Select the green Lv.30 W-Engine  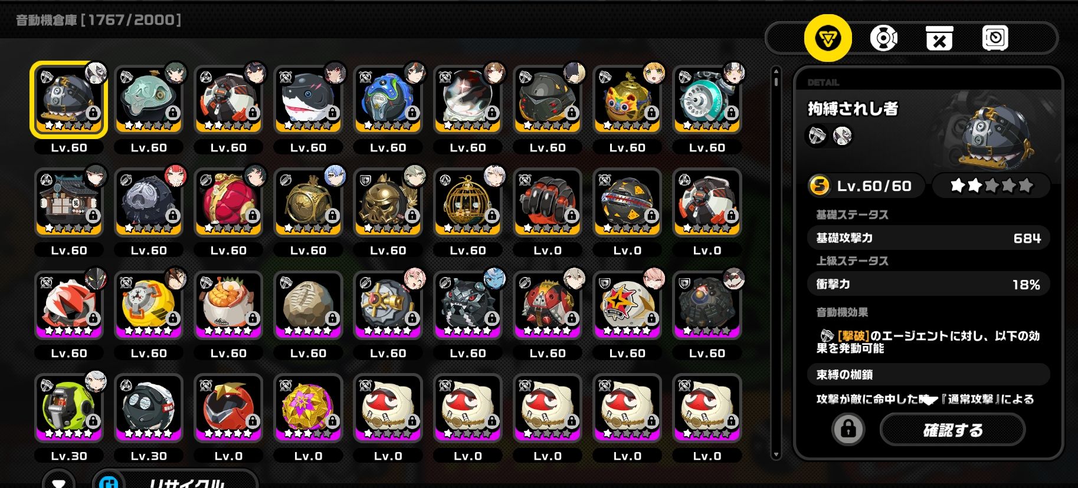point(69,408)
